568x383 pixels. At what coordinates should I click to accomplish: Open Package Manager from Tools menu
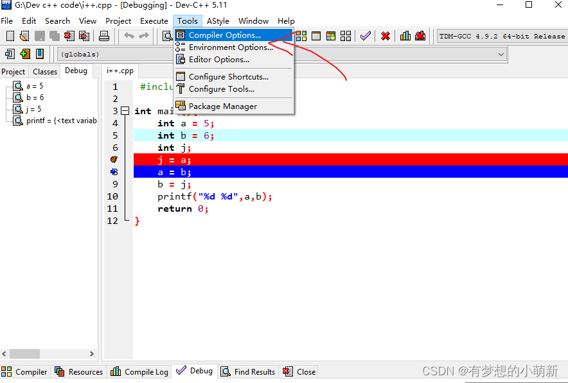[234, 106]
